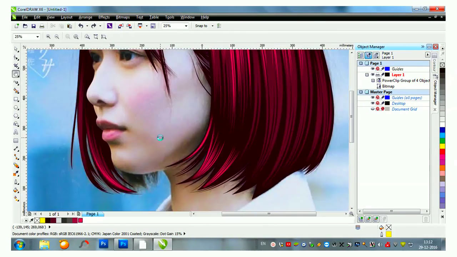
Task: Open the Bitmaps menu
Action: [123, 17]
